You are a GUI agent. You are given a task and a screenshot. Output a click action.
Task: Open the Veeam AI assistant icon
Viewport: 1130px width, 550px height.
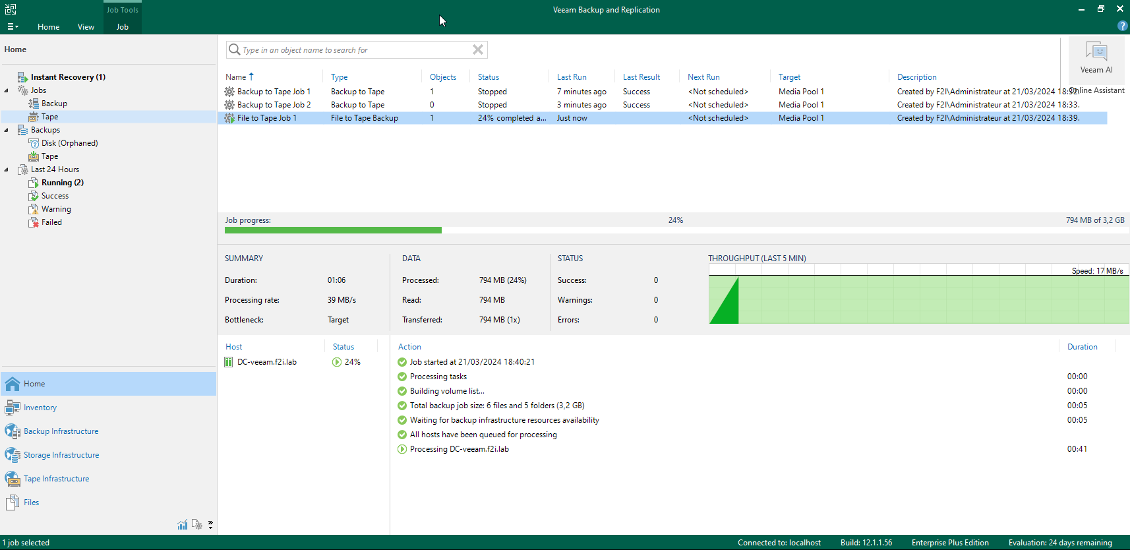(x=1096, y=51)
